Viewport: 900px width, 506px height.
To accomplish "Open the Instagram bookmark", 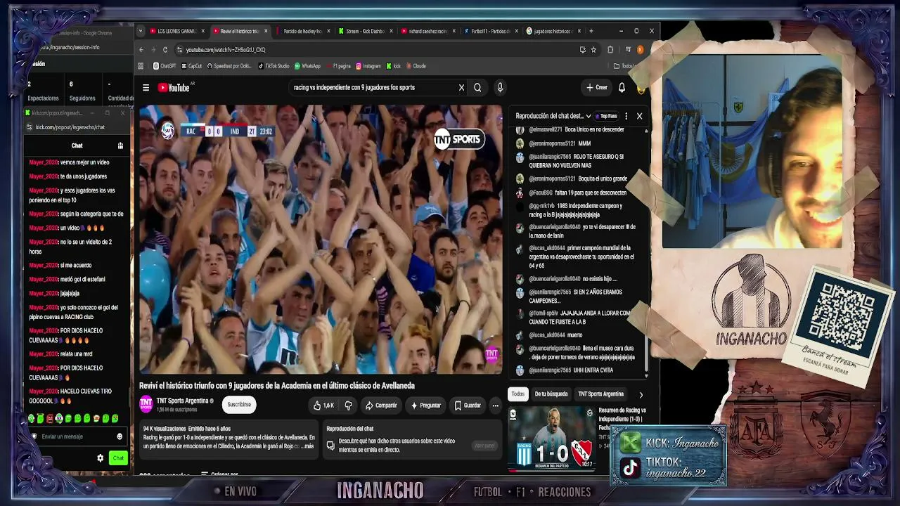I will (368, 66).
